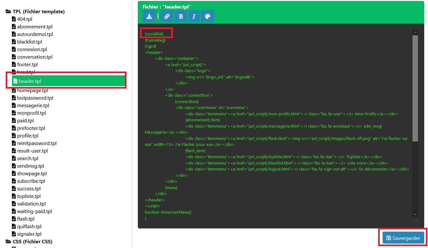
Task: Collapse the TPL (Fichier template) folder
Action: pos(9,12)
